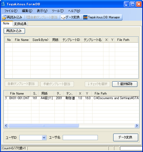Viewport: 143px width, 152px height.
Task: Open the ツール(T) menu
Action: point(58,11)
